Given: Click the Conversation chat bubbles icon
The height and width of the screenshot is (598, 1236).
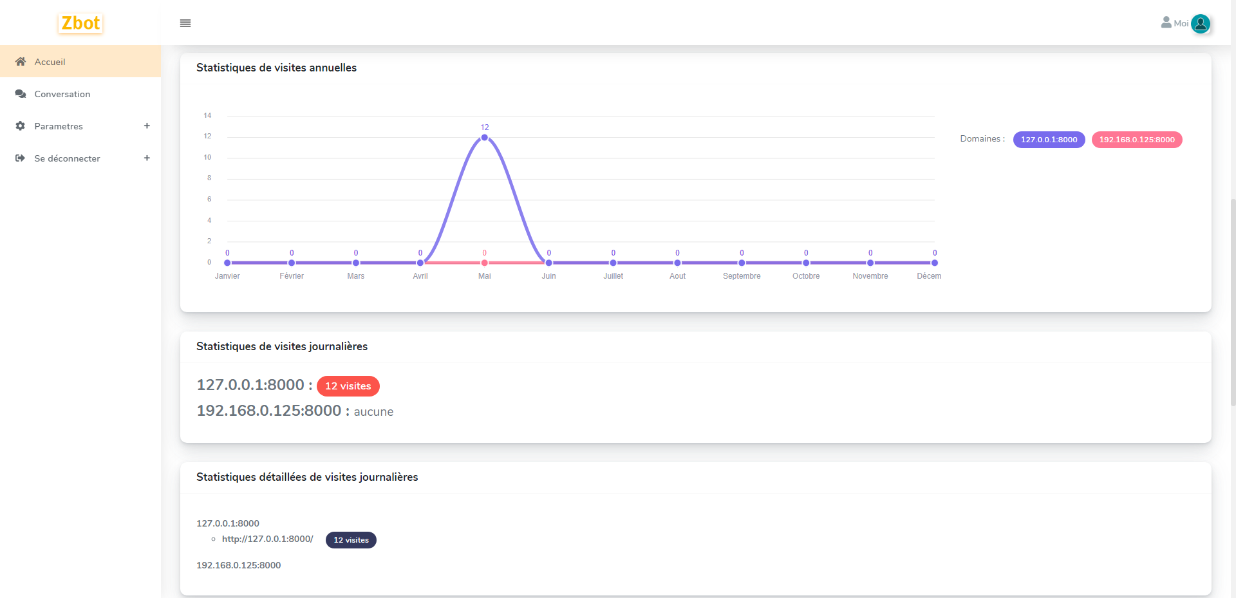Looking at the screenshot, I should coord(21,94).
